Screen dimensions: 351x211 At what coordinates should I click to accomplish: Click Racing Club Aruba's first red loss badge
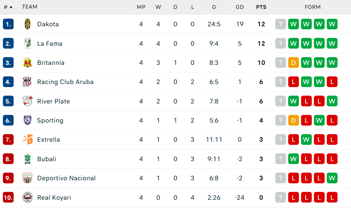click(x=293, y=82)
